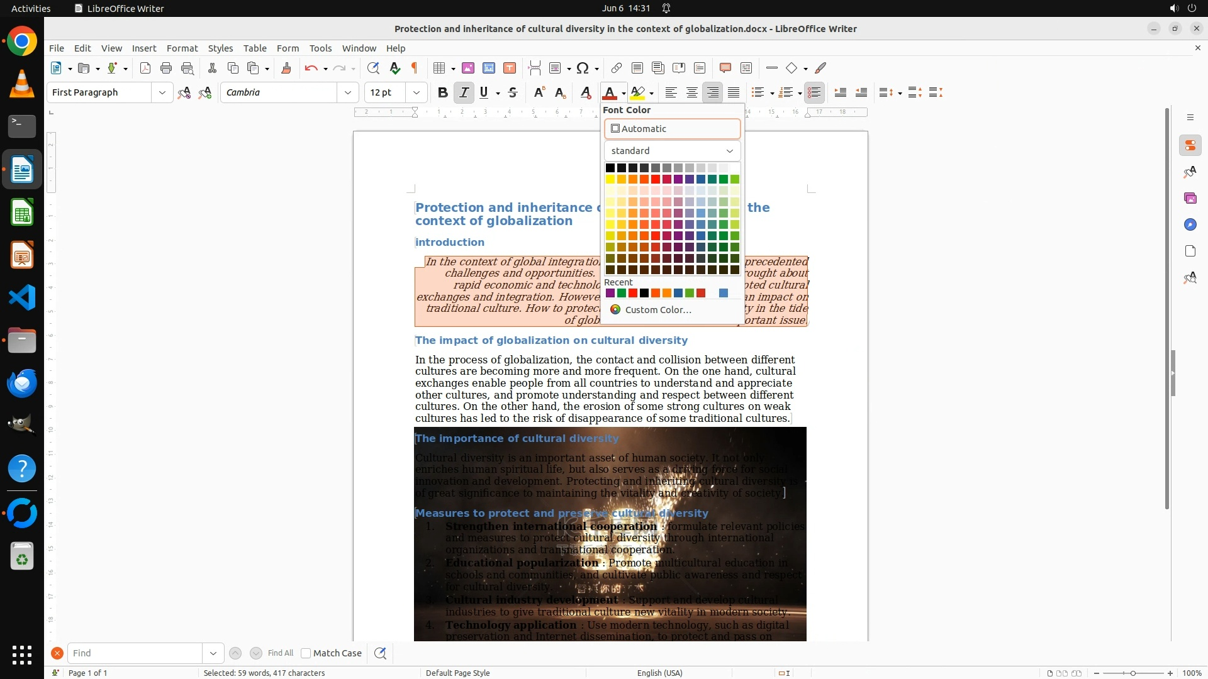Expand the standard color palette dropdown

(x=672, y=151)
